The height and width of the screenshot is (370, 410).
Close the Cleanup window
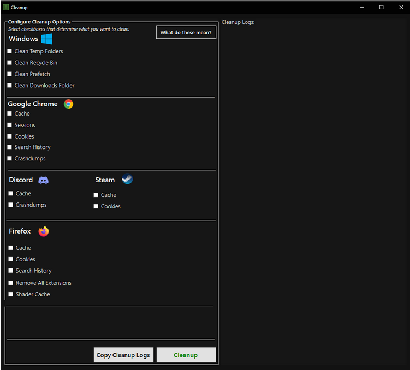coord(401,7)
